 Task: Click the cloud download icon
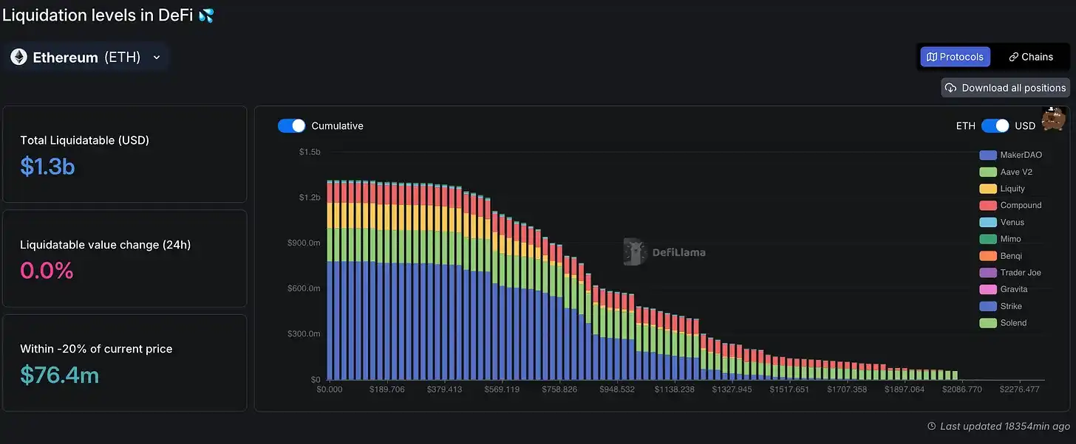tap(951, 88)
